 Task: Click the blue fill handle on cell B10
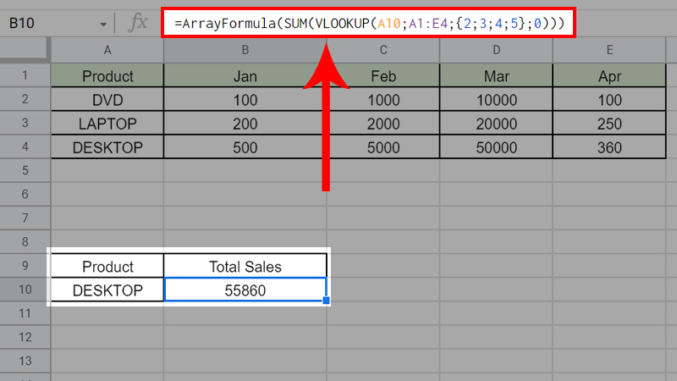tap(327, 301)
